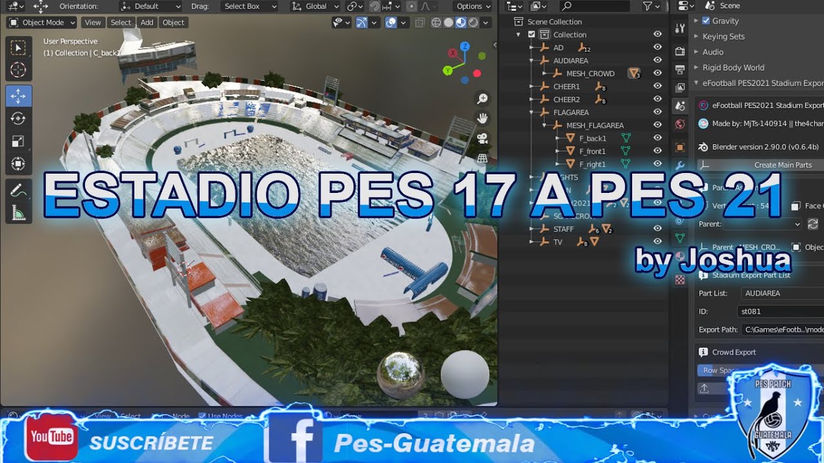Toggle X-ray display in viewport header
The width and height of the screenshot is (824, 463).
tap(420, 23)
